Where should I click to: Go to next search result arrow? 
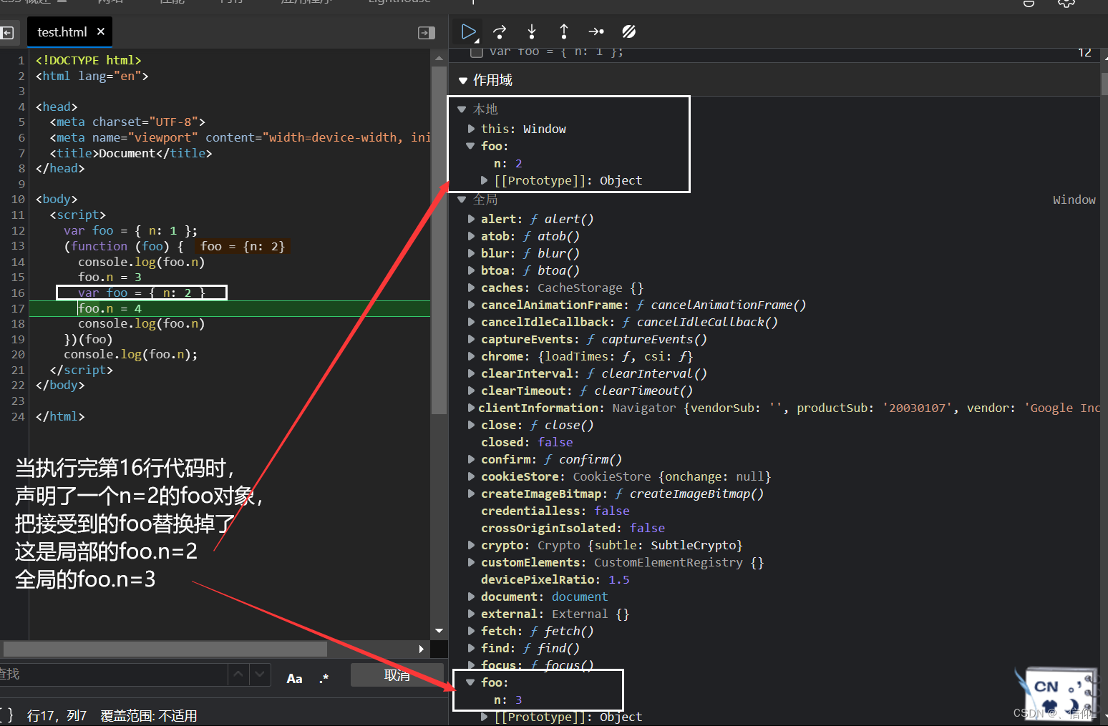point(260,675)
